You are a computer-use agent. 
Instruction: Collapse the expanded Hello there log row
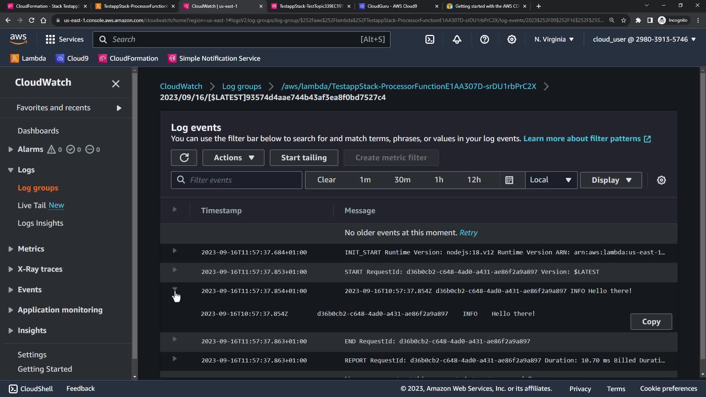(x=175, y=289)
